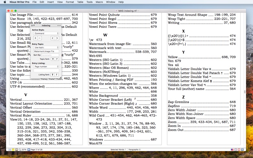Click the zoom magnifier in status bar
This screenshot has width=253, height=158.
point(20,149)
